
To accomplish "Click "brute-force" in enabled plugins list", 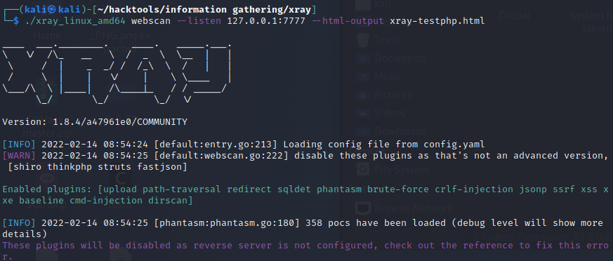I will [397, 189].
